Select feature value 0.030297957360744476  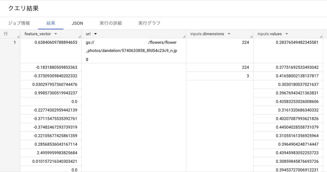pos(51,85)
